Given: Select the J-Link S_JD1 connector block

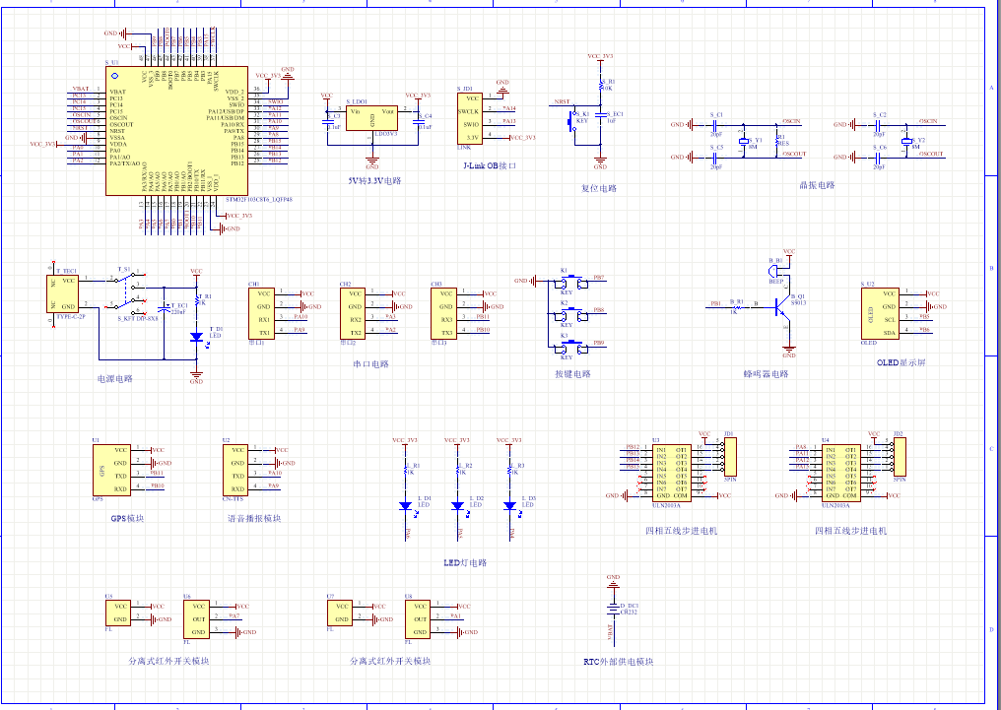Looking at the screenshot, I should click(x=471, y=118).
